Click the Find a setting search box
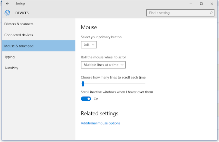The height and width of the screenshot is (142, 219). 178,13
